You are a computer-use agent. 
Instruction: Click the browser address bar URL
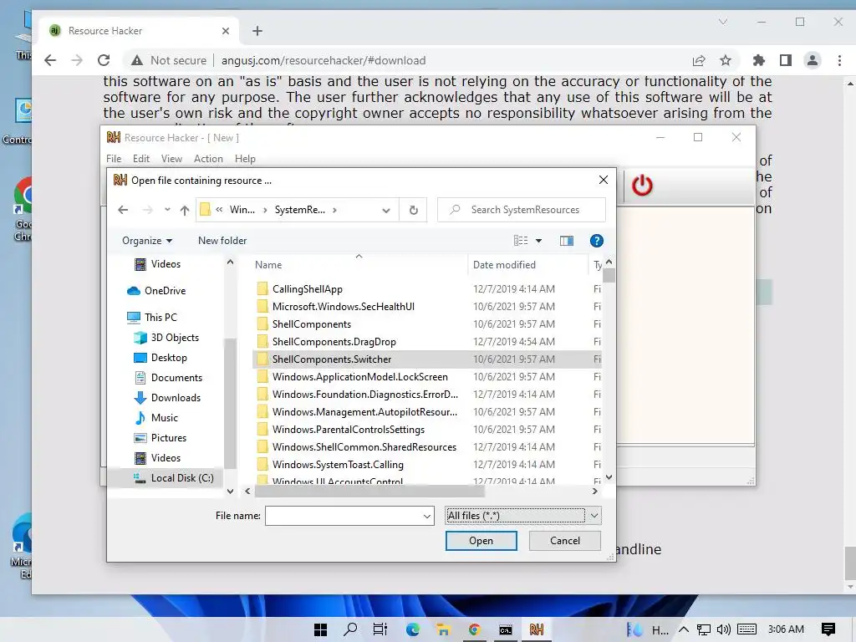324,60
